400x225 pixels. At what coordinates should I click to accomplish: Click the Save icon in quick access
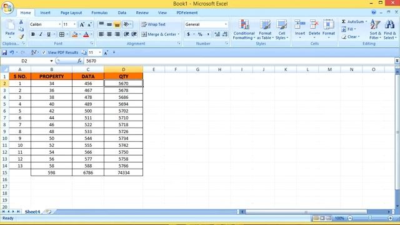[4, 52]
